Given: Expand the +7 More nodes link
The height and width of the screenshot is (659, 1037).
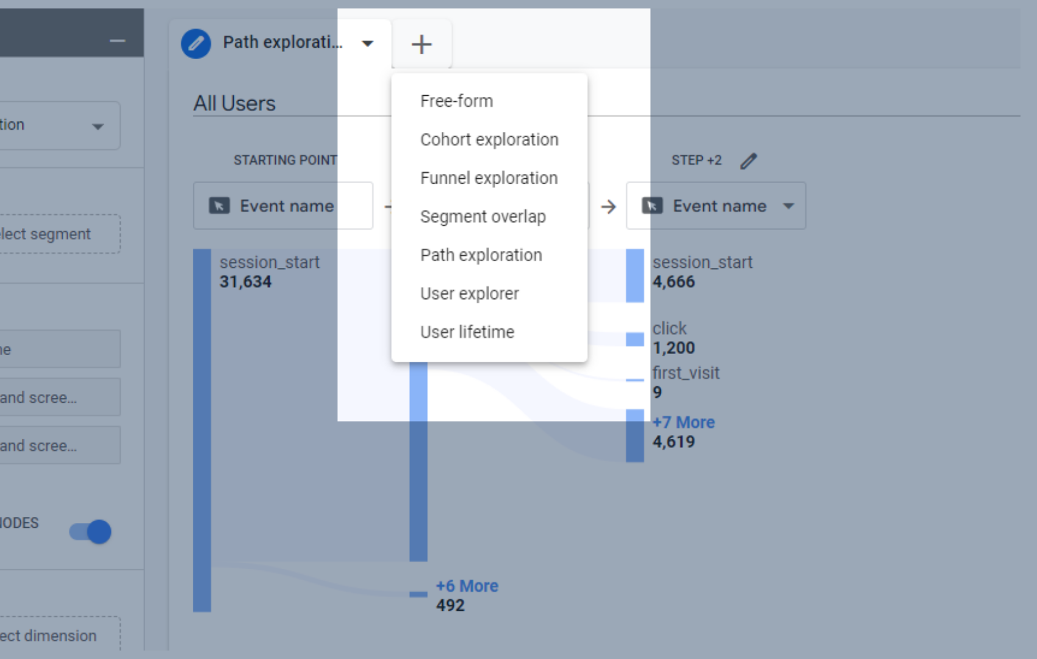Looking at the screenshot, I should coord(683,422).
